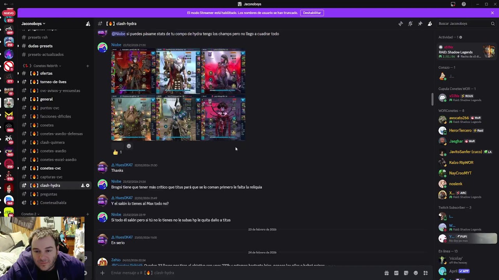
Task: Add channel to Conetes Rebirth category
Action: [87, 66]
